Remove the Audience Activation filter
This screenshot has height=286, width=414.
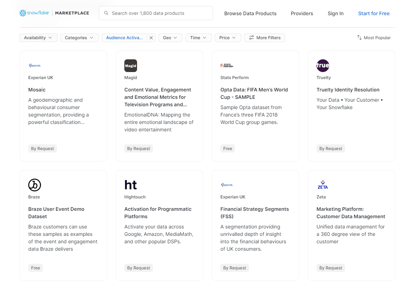(151, 37)
